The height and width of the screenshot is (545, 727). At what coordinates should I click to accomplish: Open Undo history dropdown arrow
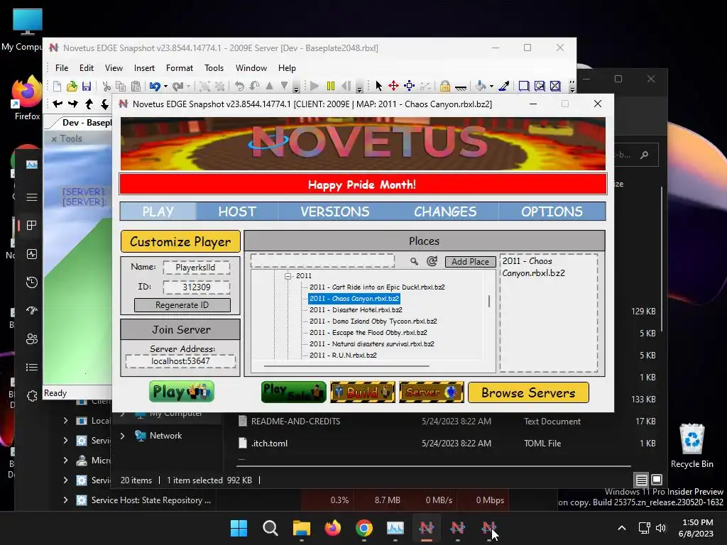tap(165, 86)
